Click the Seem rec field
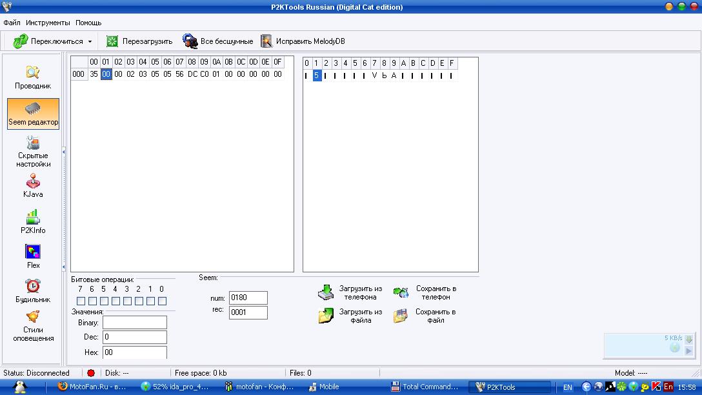Screen dimensions: 702x395 [248, 312]
